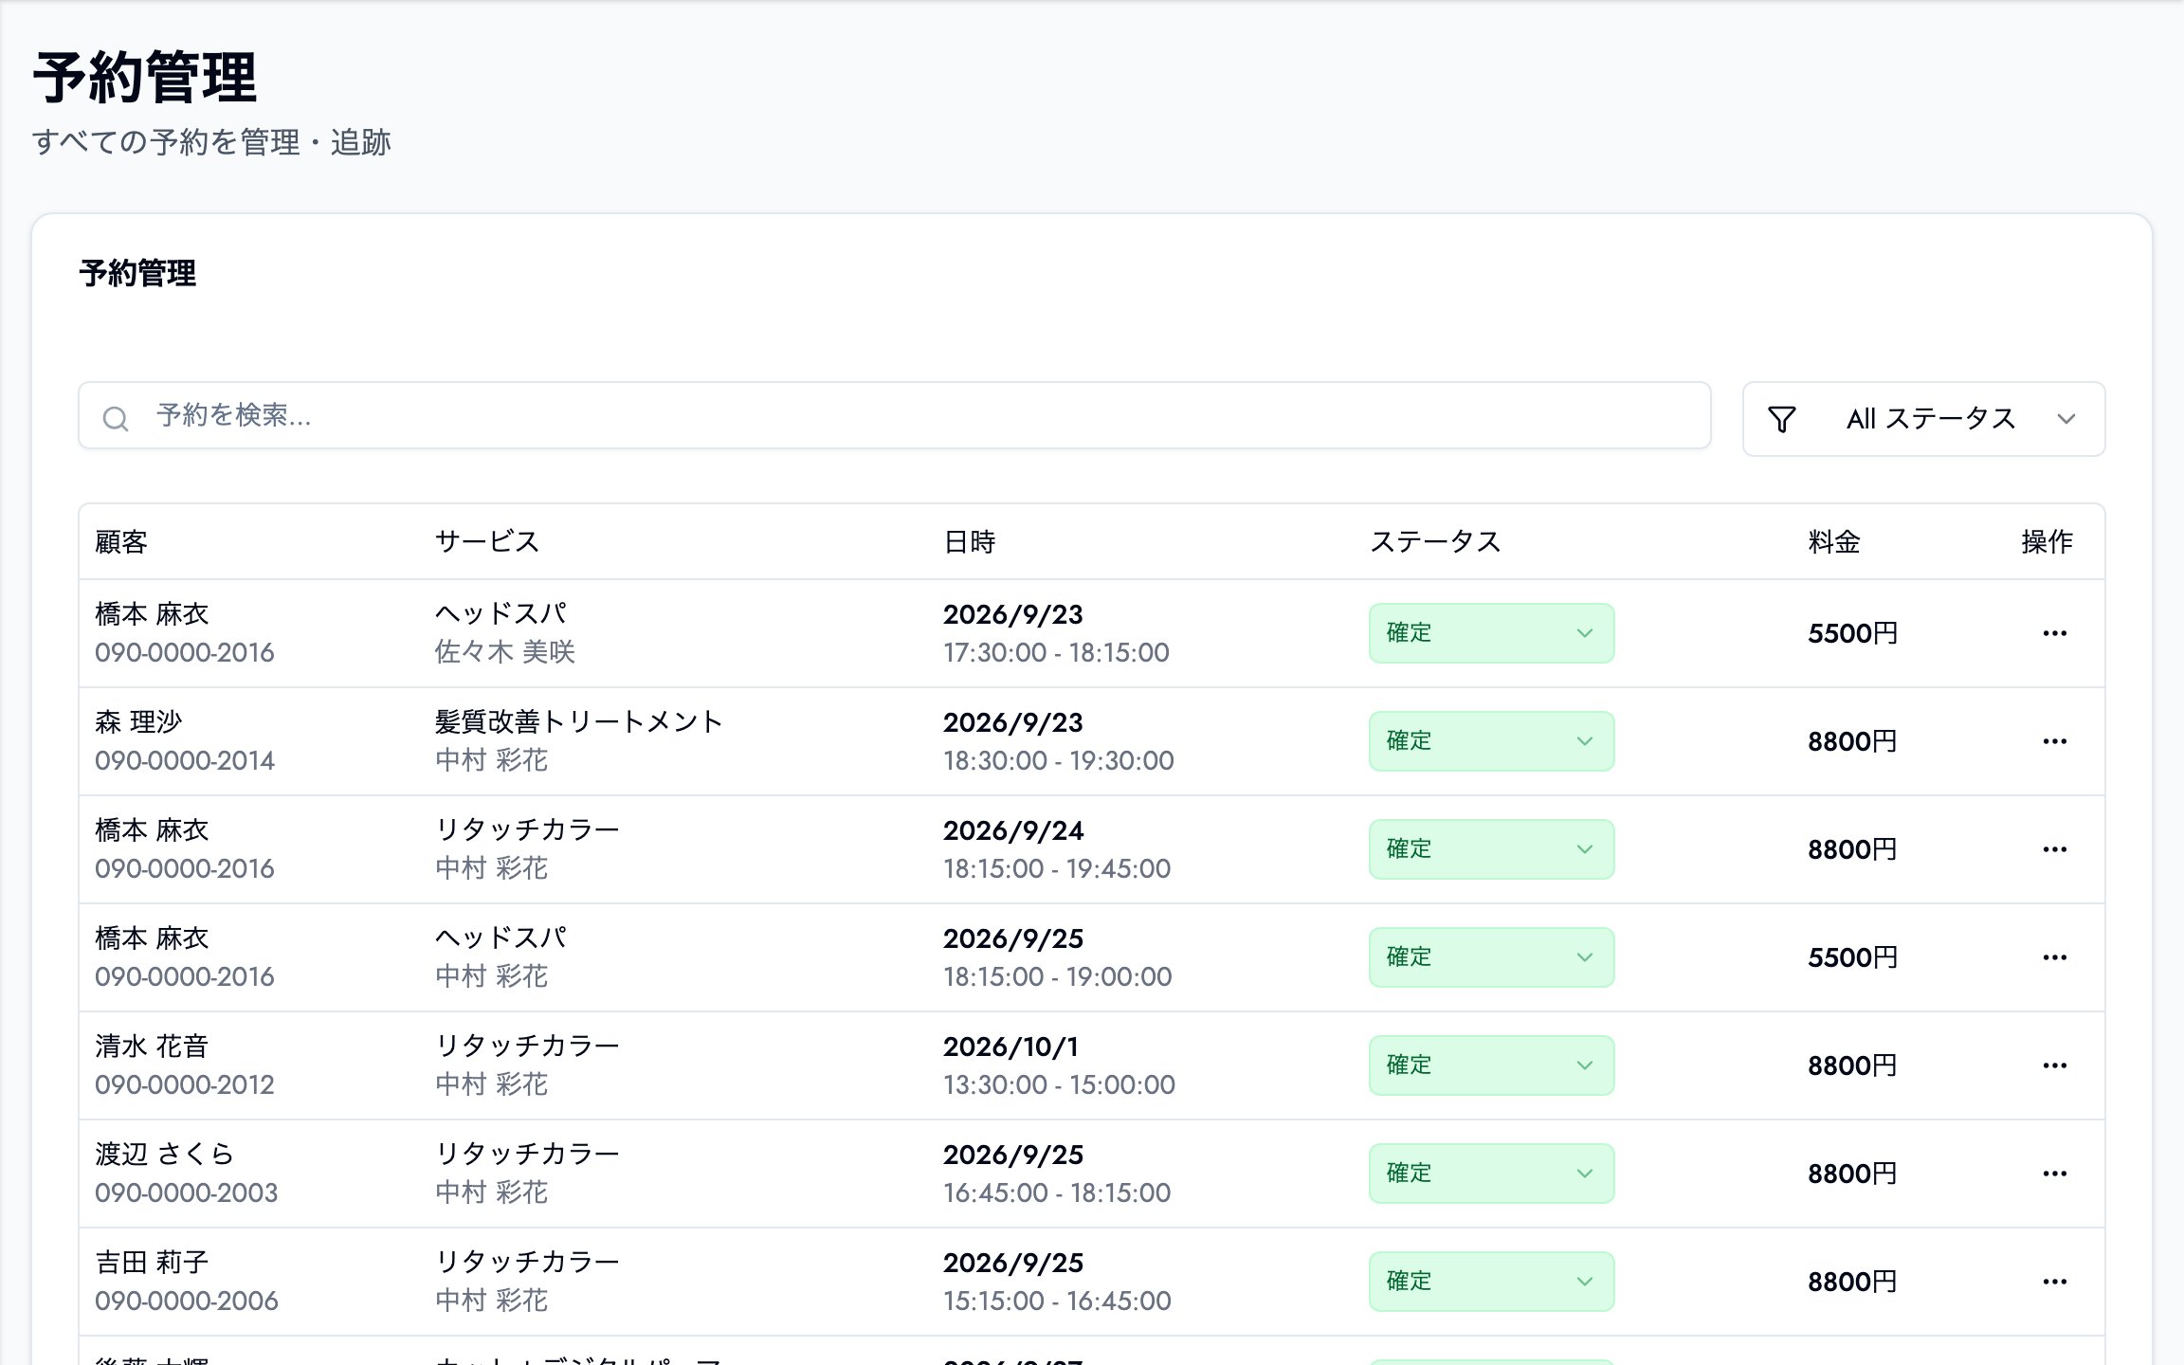Open actions menu for 森 理沙 row
Viewport: 2184px width, 1365px height.
pyautogui.click(x=2054, y=741)
